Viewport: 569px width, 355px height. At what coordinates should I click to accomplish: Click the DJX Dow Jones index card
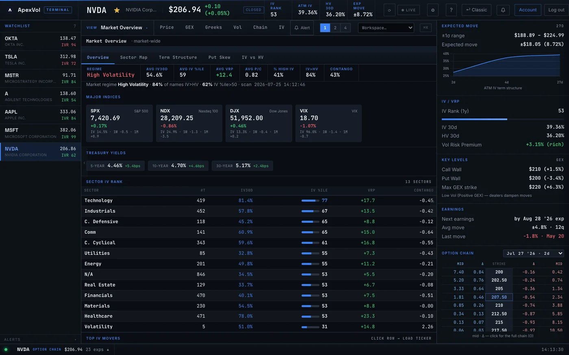point(258,123)
